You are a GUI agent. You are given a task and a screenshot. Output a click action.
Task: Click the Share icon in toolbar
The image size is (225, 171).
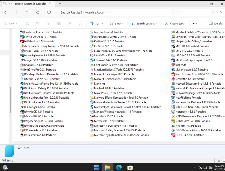click(70, 23)
